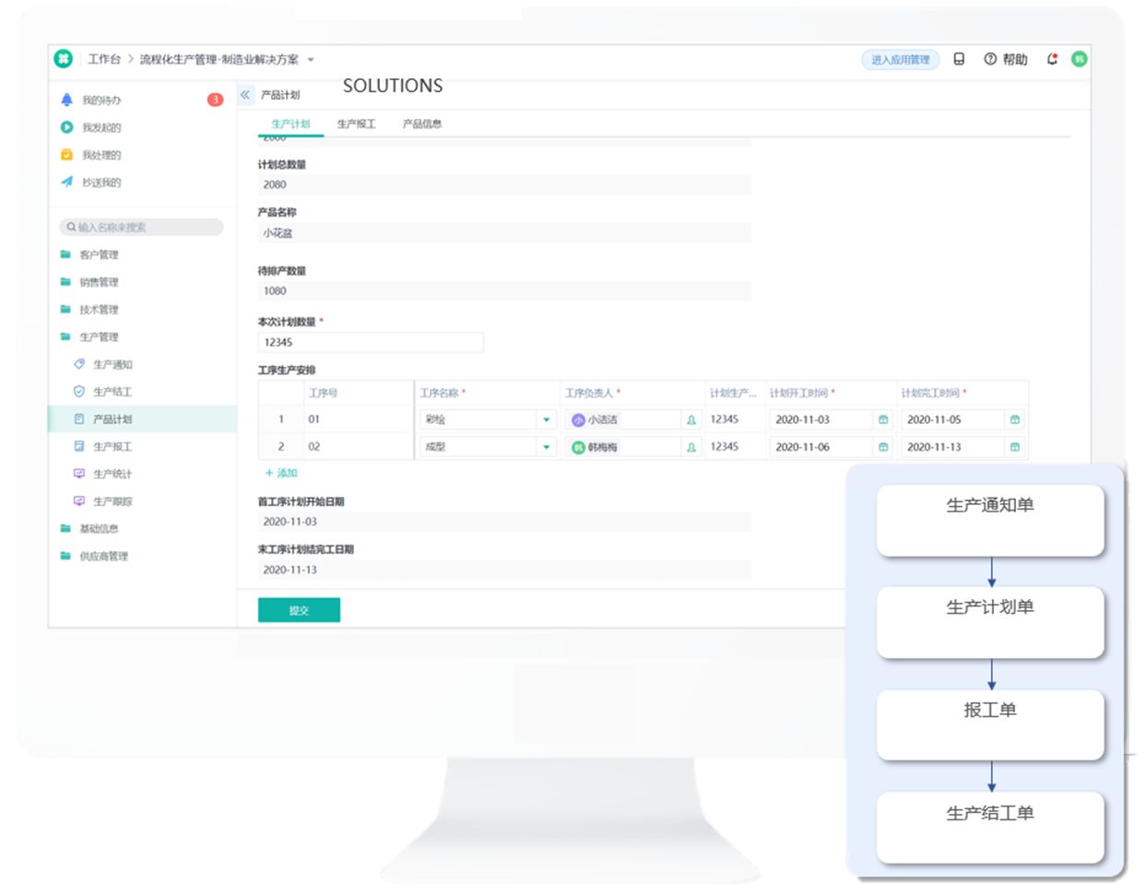Viewport: 1146px width, 894px height.
Task: Click the 待排产数量 value 1080
Action: click(x=504, y=290)
